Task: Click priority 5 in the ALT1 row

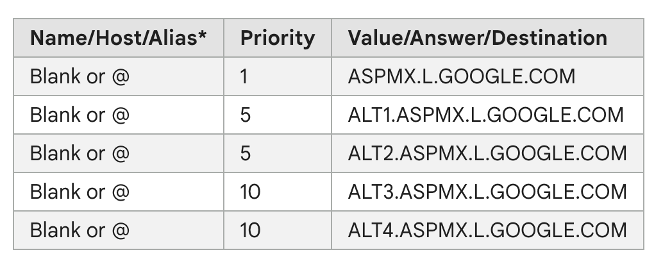Action: [x=246, y=115]
